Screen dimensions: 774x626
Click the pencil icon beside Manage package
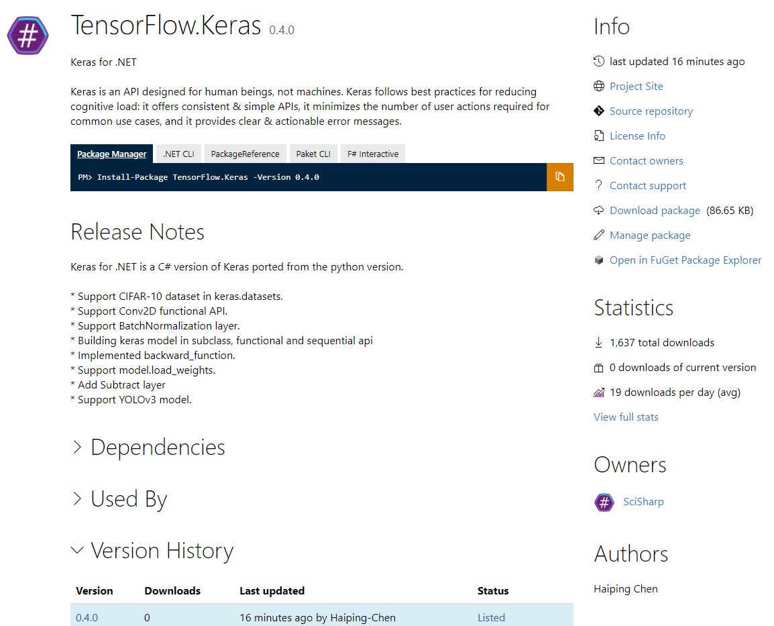(x=599, y=235)
